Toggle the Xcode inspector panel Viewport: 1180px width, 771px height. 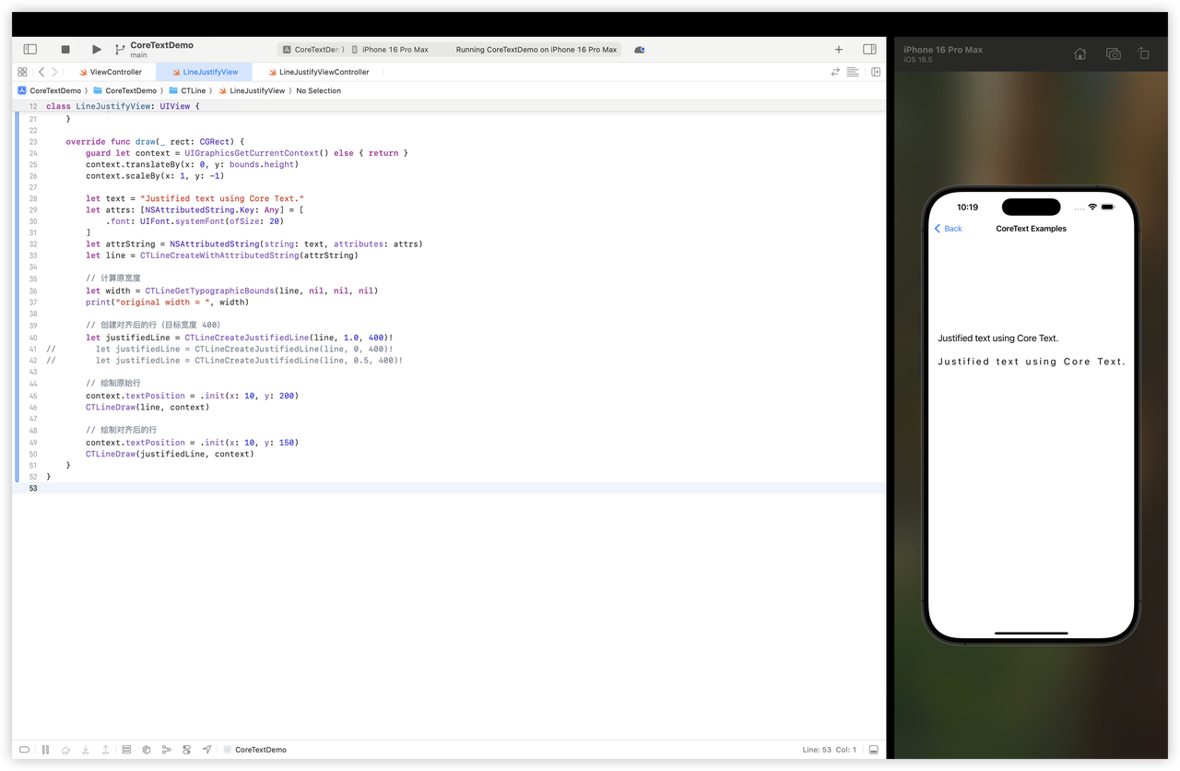pos(869,50)
